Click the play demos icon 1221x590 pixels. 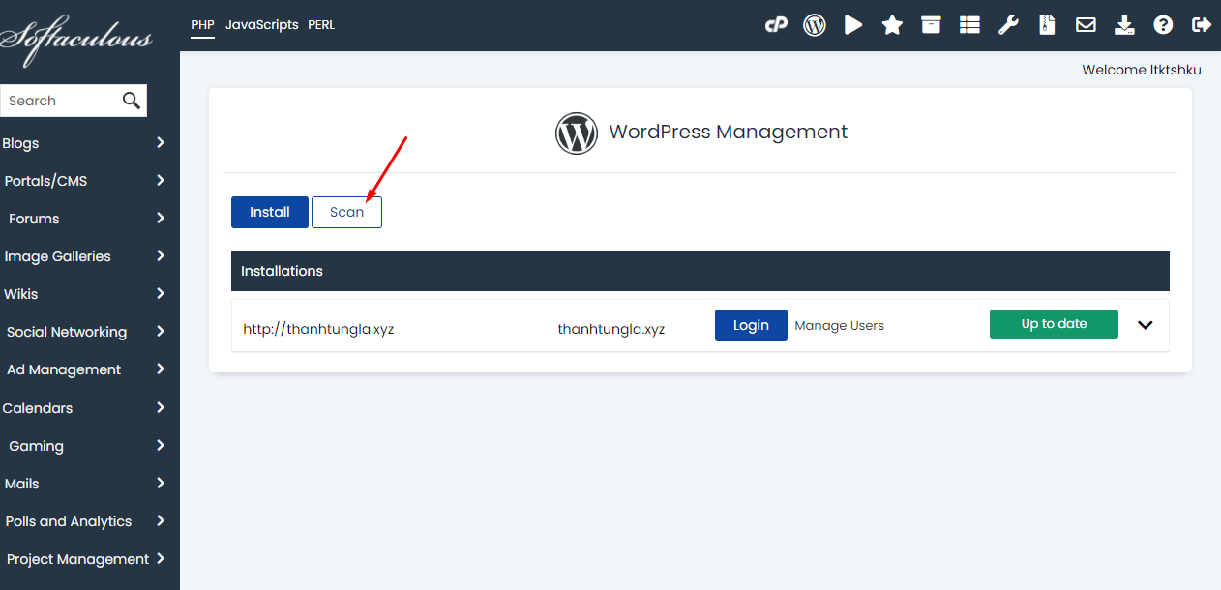853,25
